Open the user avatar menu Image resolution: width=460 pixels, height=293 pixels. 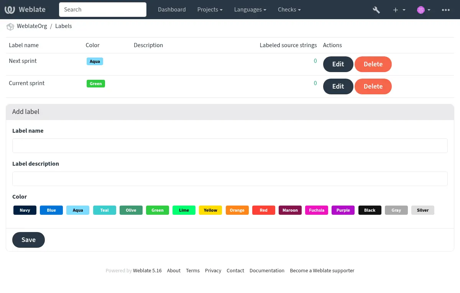click(x=421, y=10)
